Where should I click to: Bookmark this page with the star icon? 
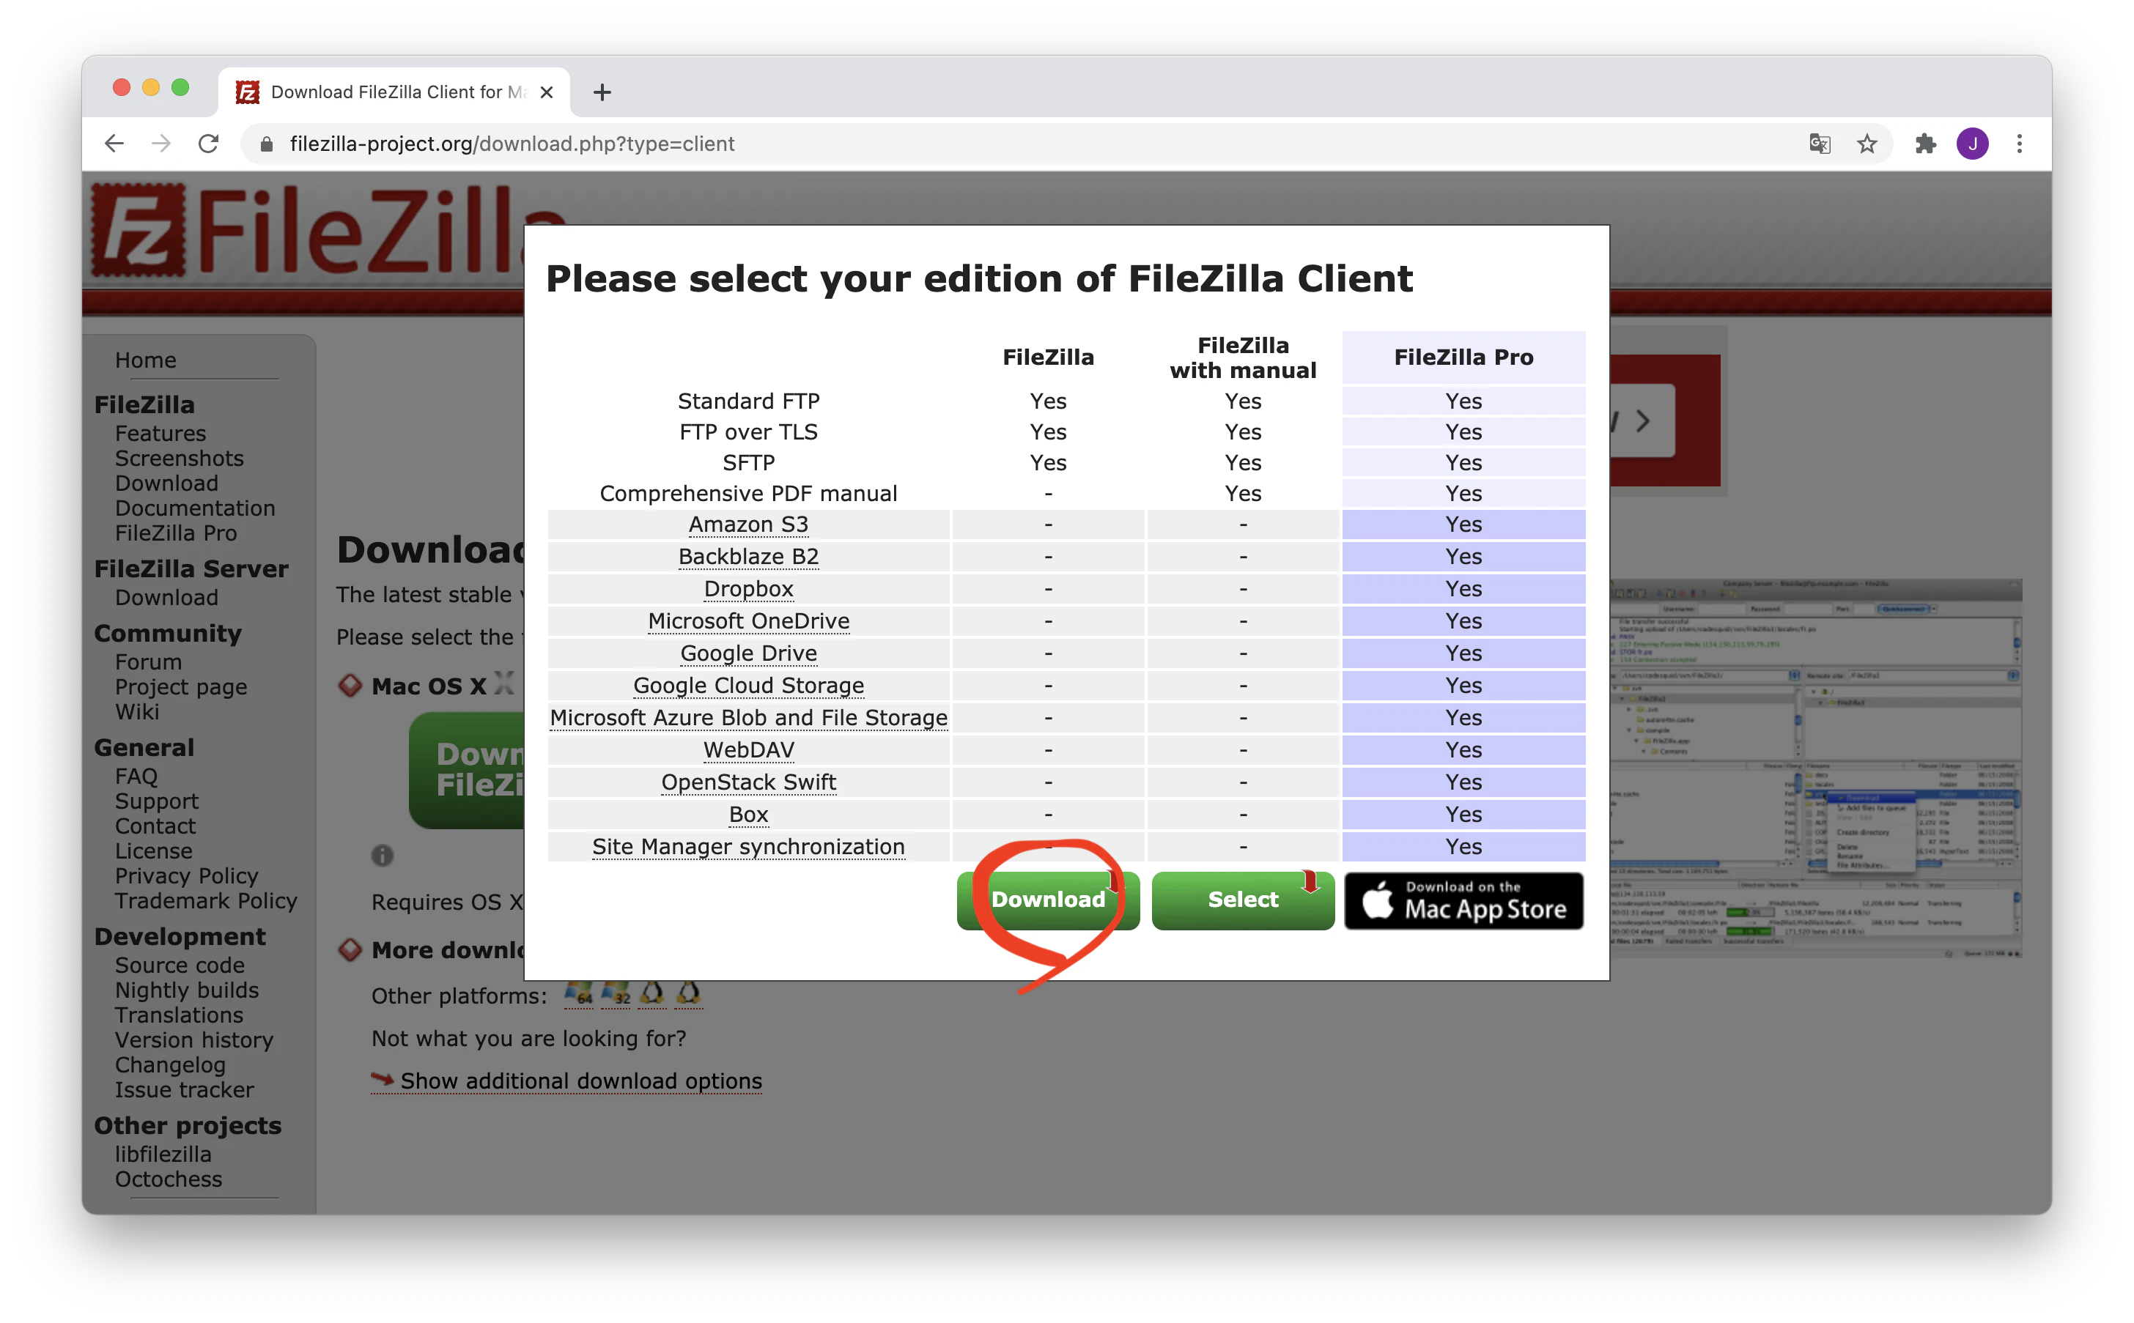(x=1867, y=144)
